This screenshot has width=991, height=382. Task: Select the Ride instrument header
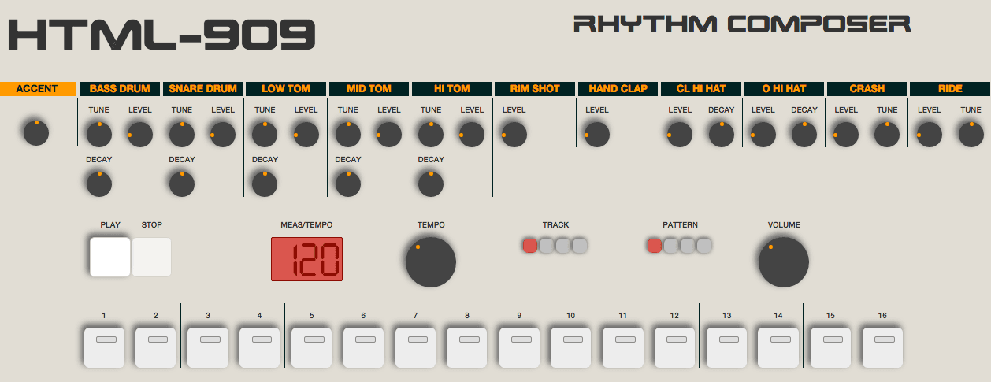point(950,89)
